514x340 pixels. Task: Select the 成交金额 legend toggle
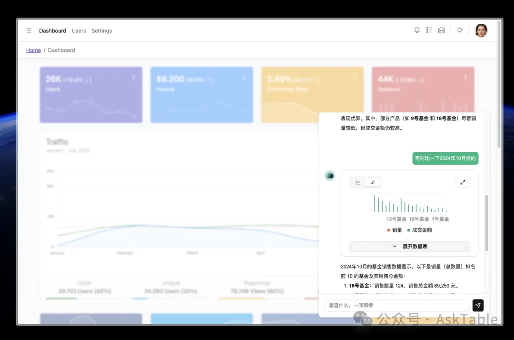coord(421,230)
